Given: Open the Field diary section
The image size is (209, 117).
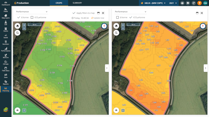Looking at the screenshot, I should (6, 69).
